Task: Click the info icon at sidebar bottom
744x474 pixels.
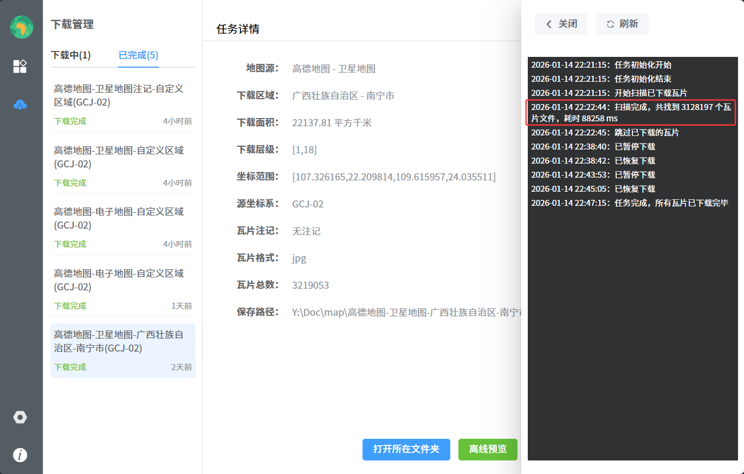Action: tap(20, 455)
